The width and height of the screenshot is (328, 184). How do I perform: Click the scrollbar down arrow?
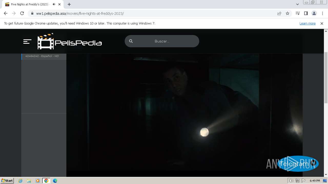point(326,175)
